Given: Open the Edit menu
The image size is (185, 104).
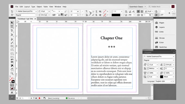Looking at the screenshot, I should pos(21,7).
